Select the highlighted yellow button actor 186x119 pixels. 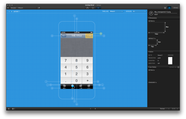click(89, 36)
